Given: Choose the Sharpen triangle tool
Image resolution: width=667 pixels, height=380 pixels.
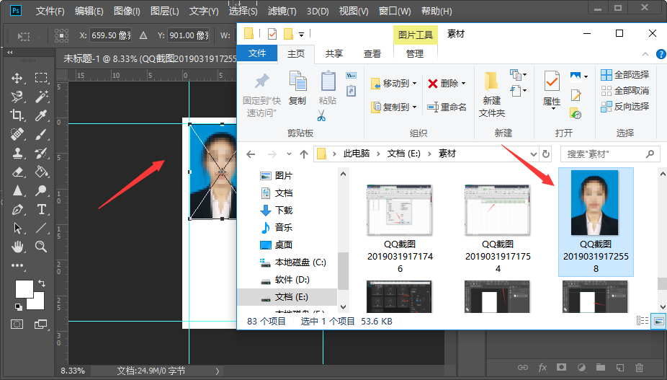Looking at the screenshot, I should (17, 190).
